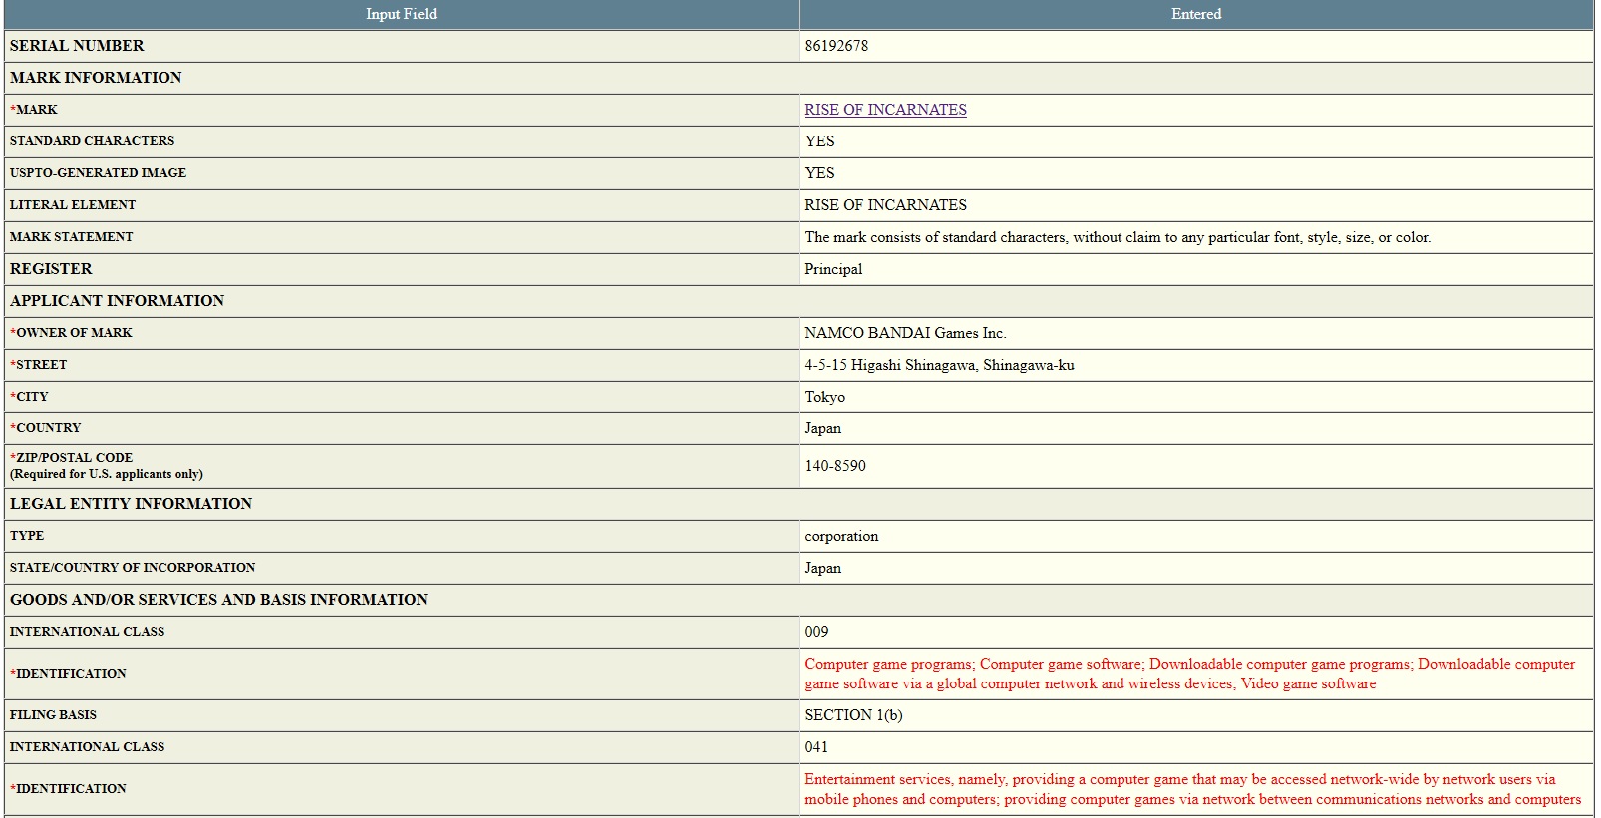
Task: Click the CITY label
Action: click(x=29, y=397)
